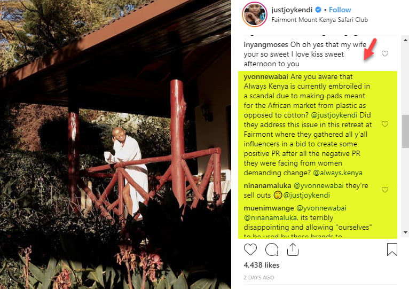Open commenter inyangmoses's profile
This screenshot has height=289, width=409.
pos(264,44)
